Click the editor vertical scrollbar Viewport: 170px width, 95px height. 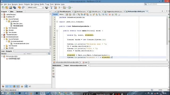(167, 31)
